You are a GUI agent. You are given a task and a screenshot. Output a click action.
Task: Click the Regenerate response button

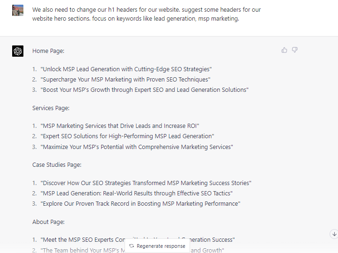click(157, 246)
